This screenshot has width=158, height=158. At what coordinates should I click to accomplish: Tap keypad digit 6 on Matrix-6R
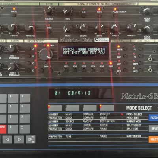point(25,109)
